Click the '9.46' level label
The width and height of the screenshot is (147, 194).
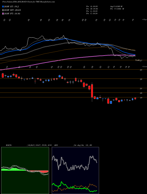[138, 60]
